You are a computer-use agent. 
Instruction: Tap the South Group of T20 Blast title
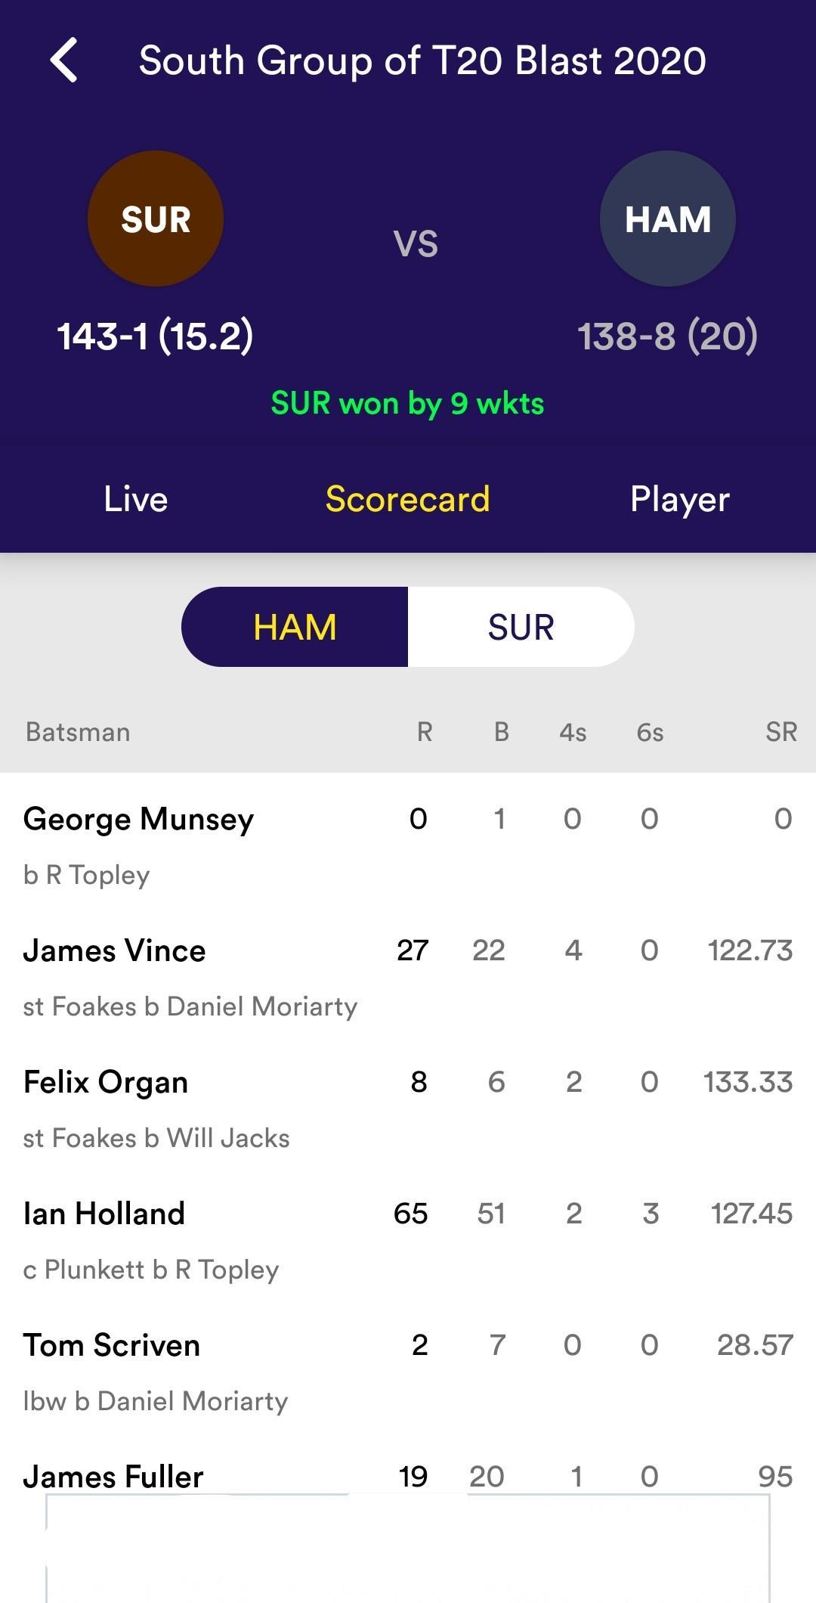point(422,60)
